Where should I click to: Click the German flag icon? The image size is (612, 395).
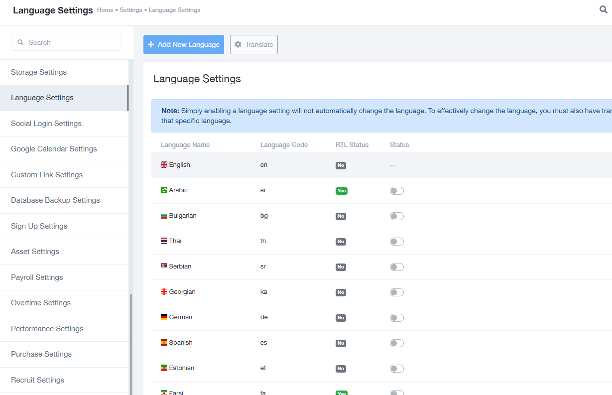click(x=164, y=317)
